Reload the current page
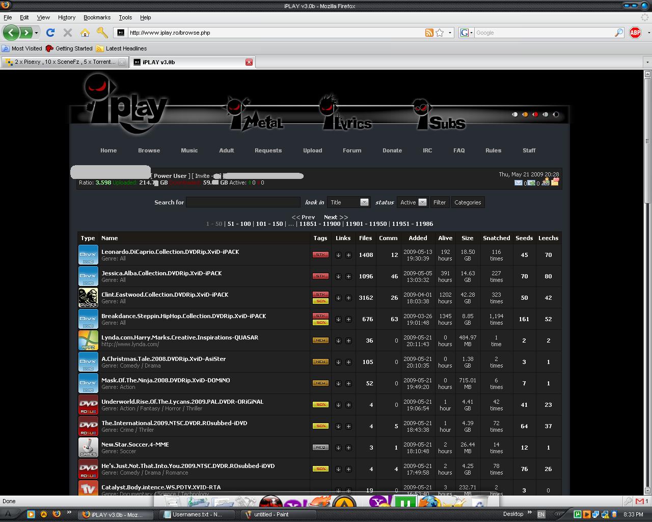 pos(50,33)
